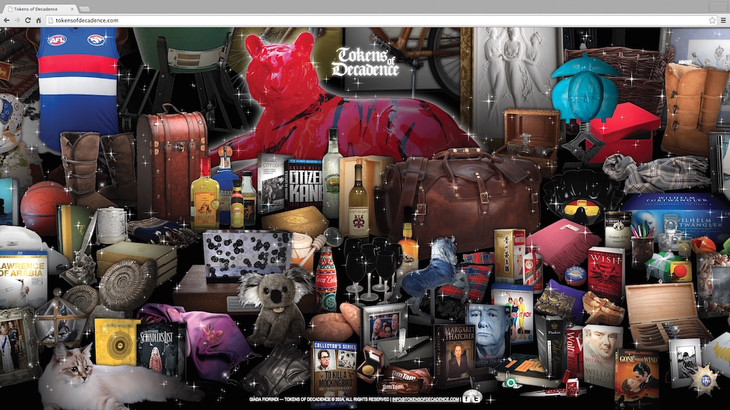The image size is (730, 410).
Task: Select the Some Like It Hot Blu-ray
Action: tap(512, 314)
